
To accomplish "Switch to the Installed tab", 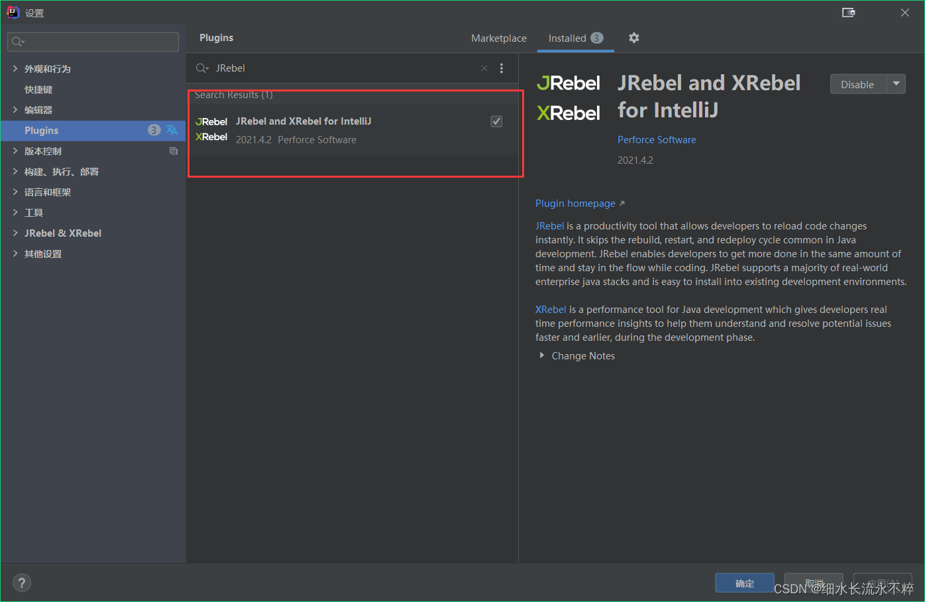I will (x=576, y=38).
